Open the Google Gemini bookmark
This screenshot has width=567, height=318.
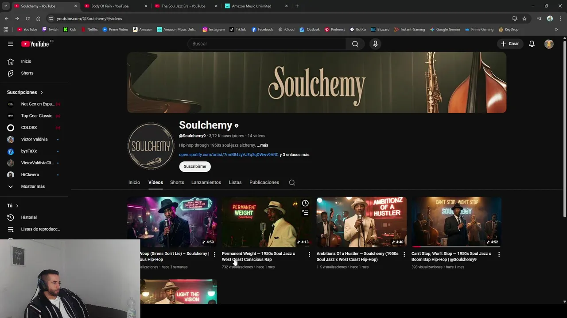pos(445,30)
